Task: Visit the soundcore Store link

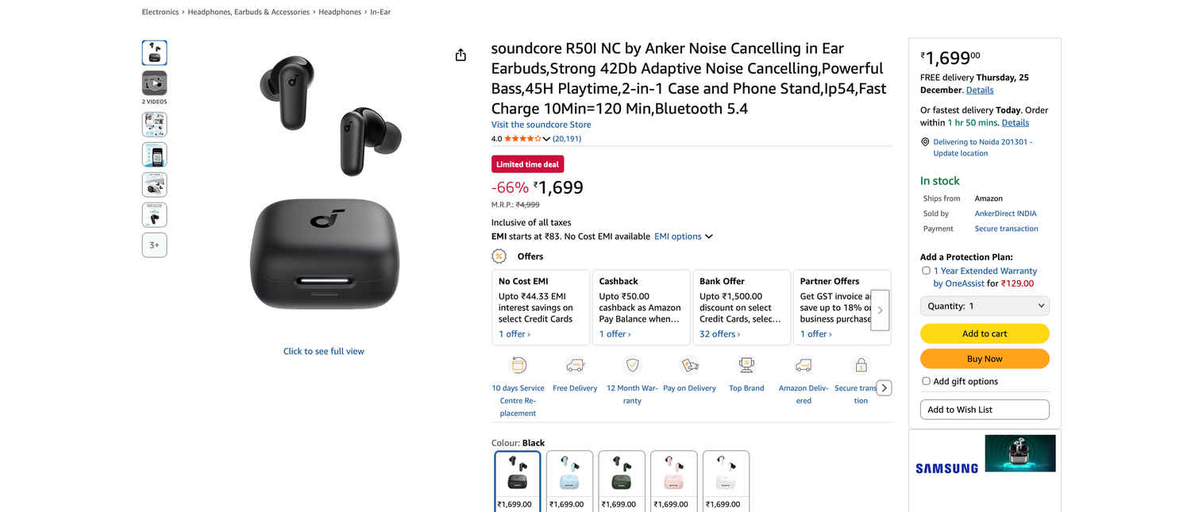Action: coord(541,125)
